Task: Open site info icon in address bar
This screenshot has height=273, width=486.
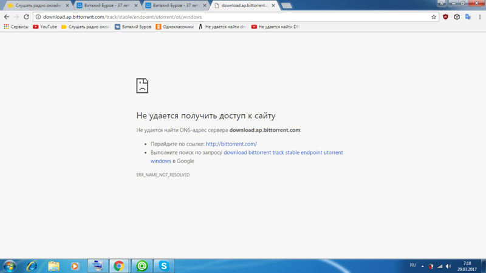Action: coord(38,17)
